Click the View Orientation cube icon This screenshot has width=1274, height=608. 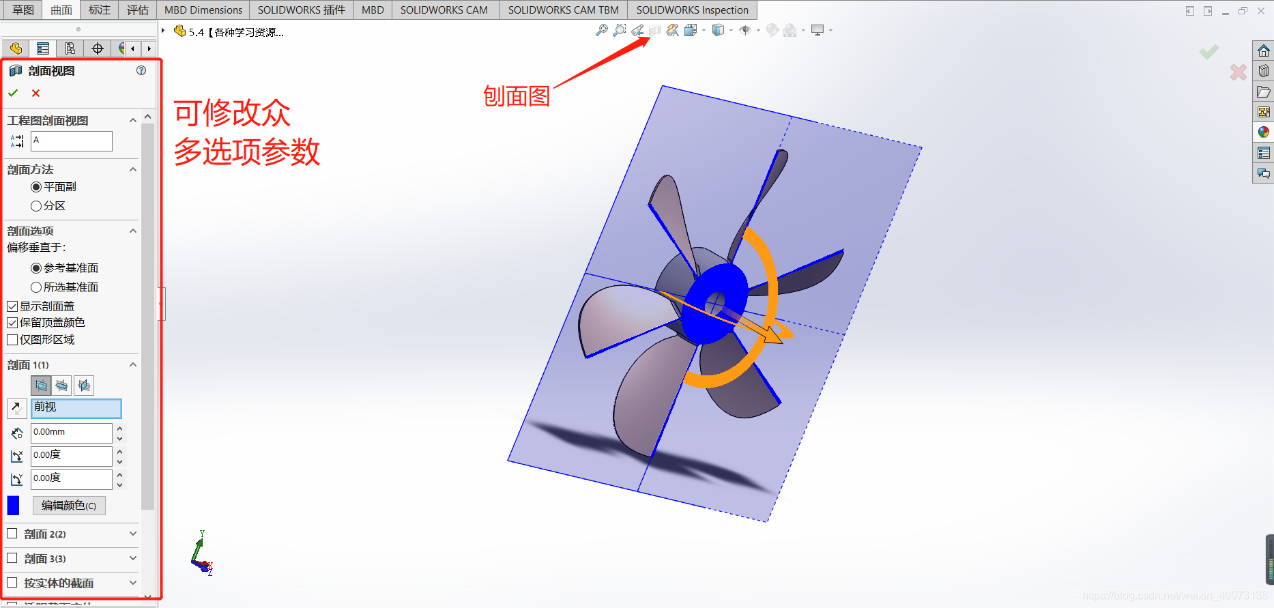coord(691,30)
